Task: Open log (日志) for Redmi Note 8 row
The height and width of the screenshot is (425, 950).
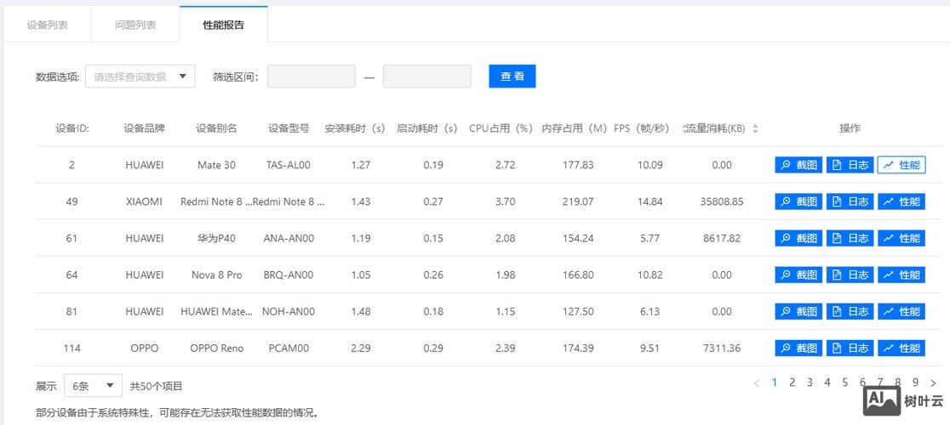Action: (850, 201)
